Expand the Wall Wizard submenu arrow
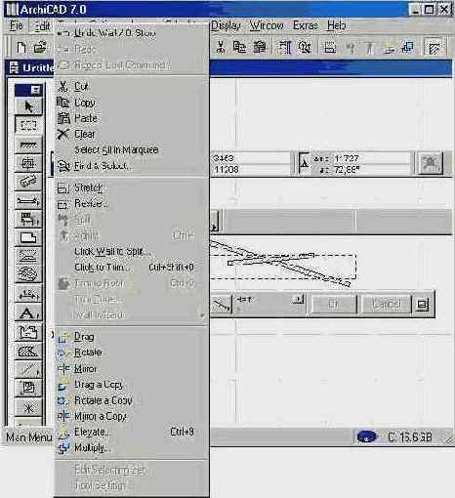Screen dimensions: 455x498 pos(202,315)
